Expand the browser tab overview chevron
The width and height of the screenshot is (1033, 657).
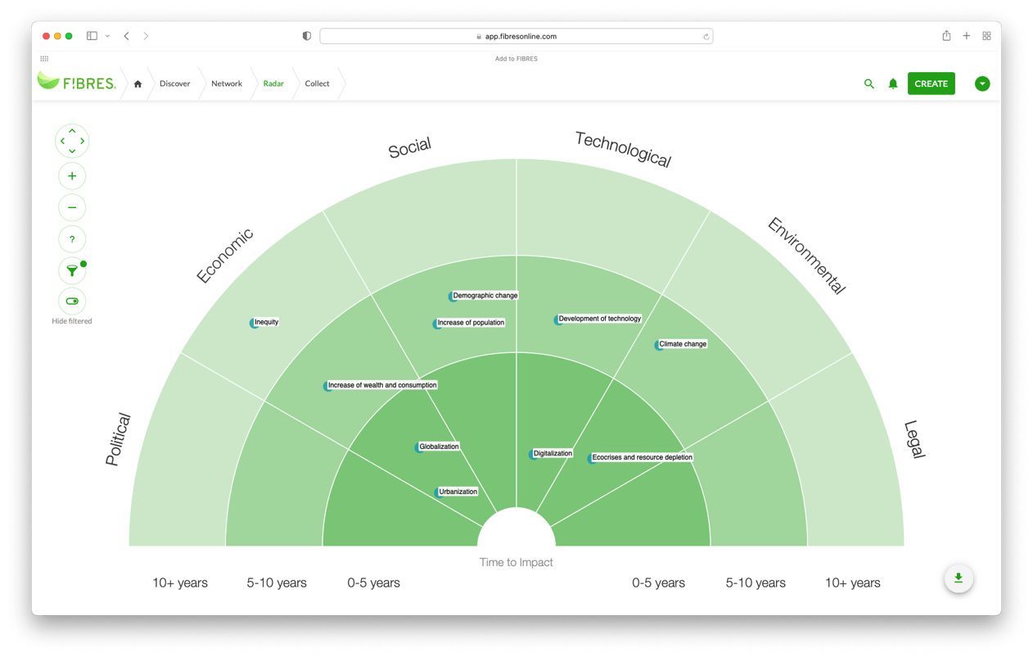(x=106, y=35)
